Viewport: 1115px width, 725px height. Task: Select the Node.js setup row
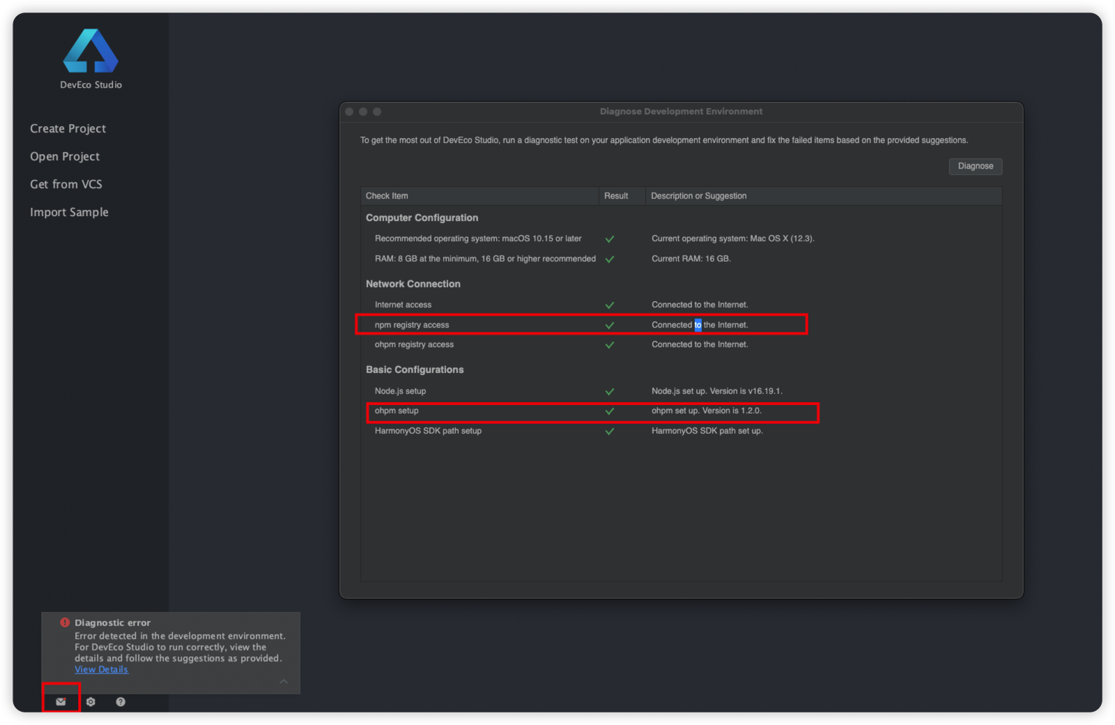(682, 391)
